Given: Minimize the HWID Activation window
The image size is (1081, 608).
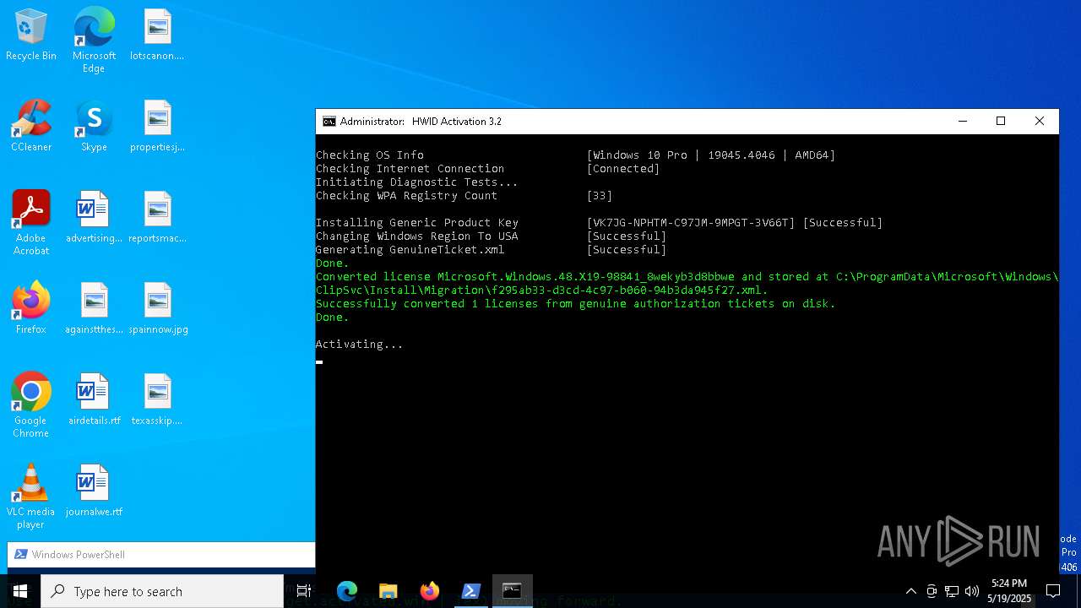Looking at the screenshot, I should click(962, 122).
